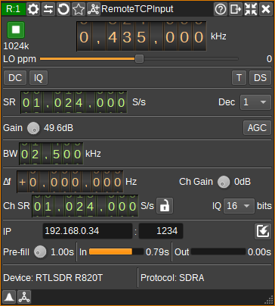Open presets via the star icon

pyautogui.click(x=79, y=9)
